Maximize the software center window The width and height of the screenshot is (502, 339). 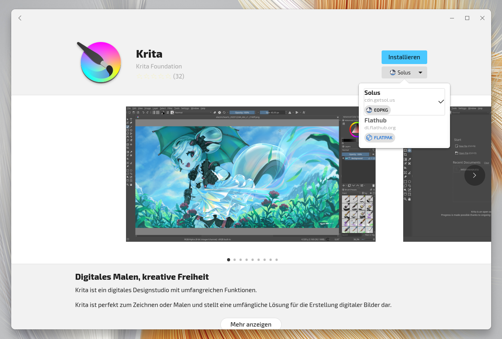pos(467,18)
